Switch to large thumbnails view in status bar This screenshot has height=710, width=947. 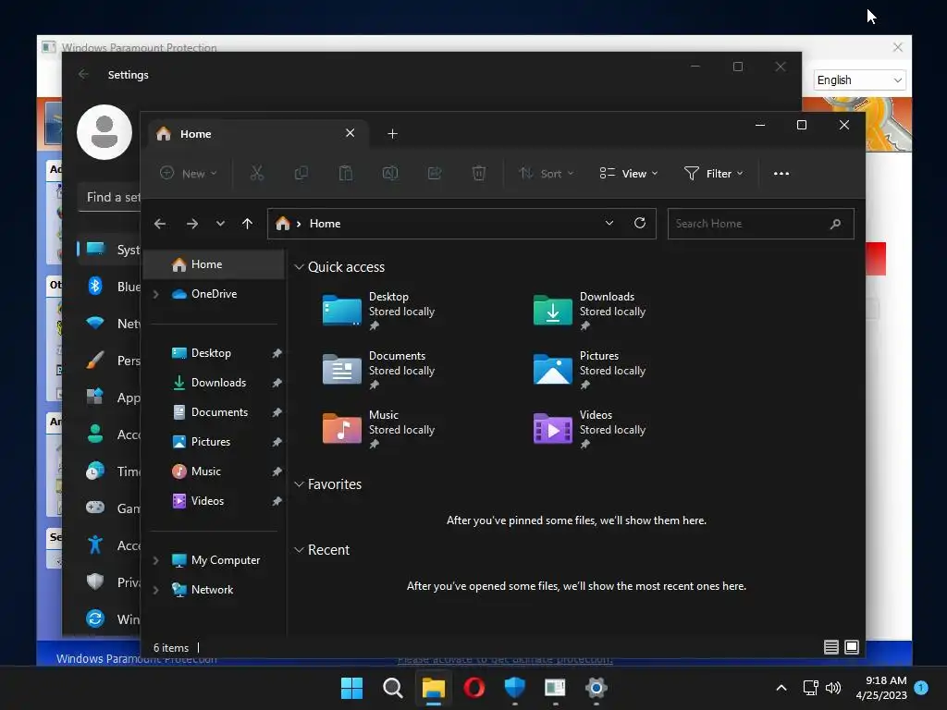pyautogui.click(x=852, y=647)
